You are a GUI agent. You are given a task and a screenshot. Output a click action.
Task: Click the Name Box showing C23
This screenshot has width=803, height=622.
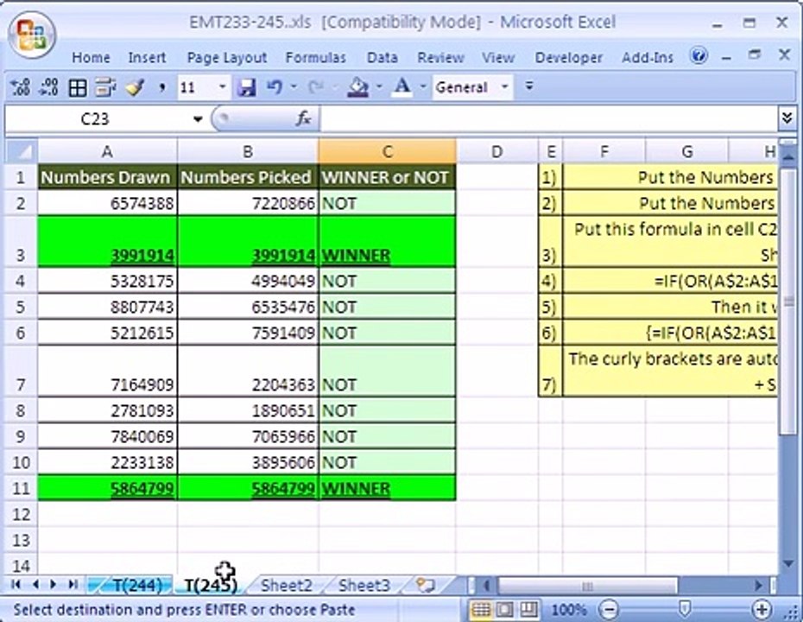pos(98,119)
